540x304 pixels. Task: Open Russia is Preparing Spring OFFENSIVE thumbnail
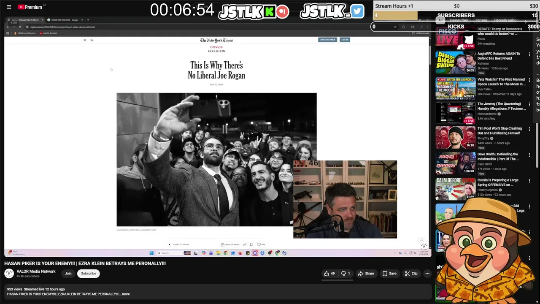pos(455,188)
